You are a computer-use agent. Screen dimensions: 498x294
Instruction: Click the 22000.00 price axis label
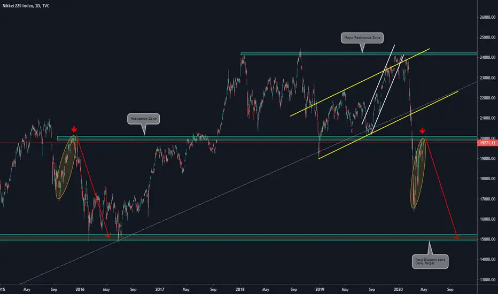pyautogui.click(x=487, y=98)
